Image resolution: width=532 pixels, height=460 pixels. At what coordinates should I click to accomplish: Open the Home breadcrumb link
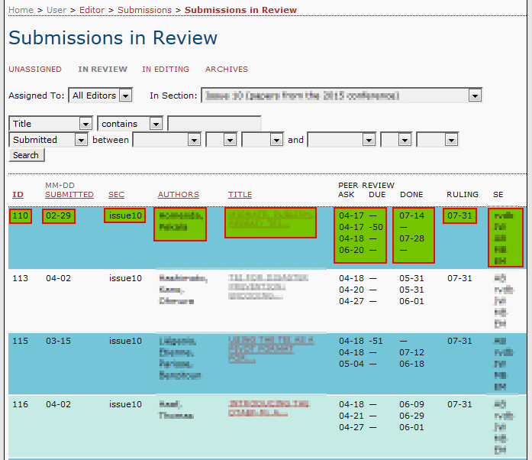click(x=21, y=10)
